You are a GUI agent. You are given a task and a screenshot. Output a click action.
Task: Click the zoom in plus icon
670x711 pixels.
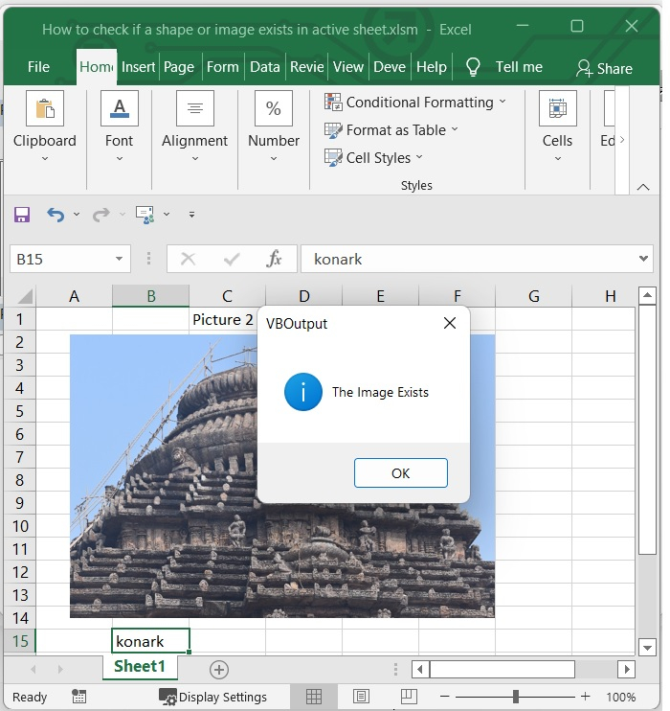click(585, 697)
